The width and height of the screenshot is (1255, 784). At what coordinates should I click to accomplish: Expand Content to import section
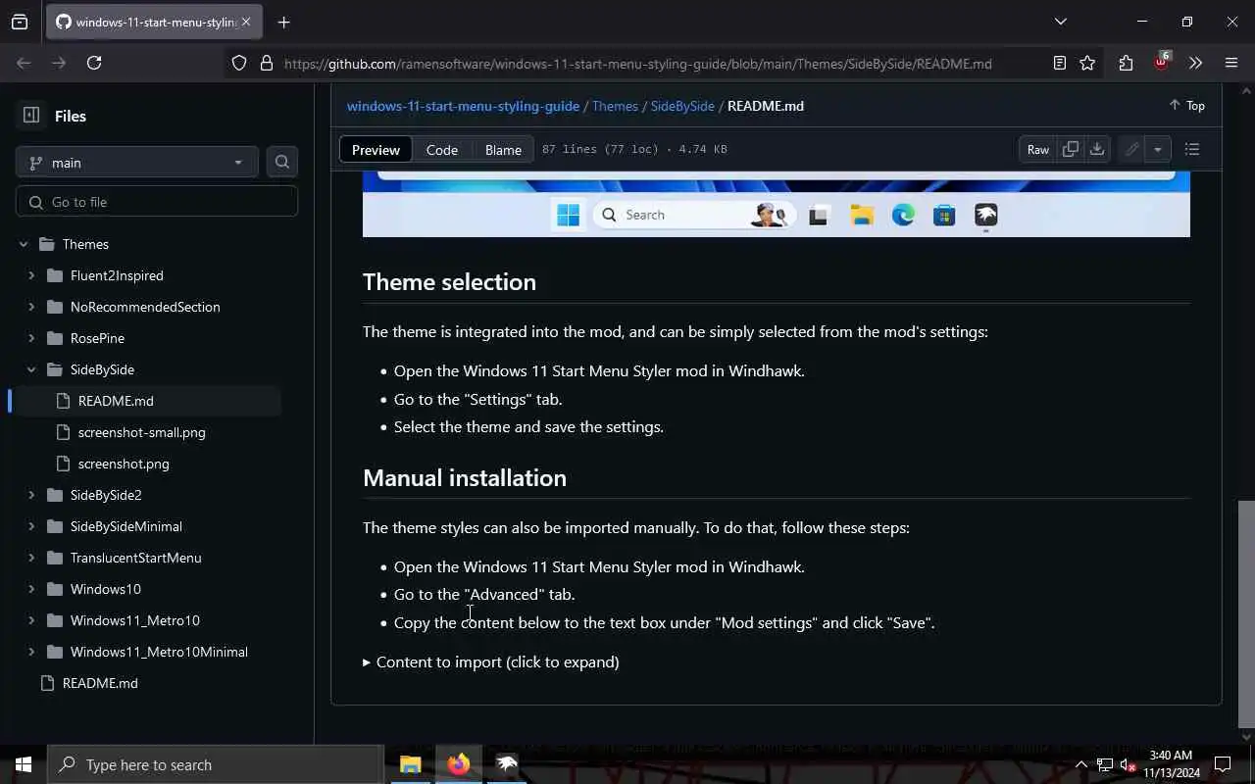(x=491, y=661)
